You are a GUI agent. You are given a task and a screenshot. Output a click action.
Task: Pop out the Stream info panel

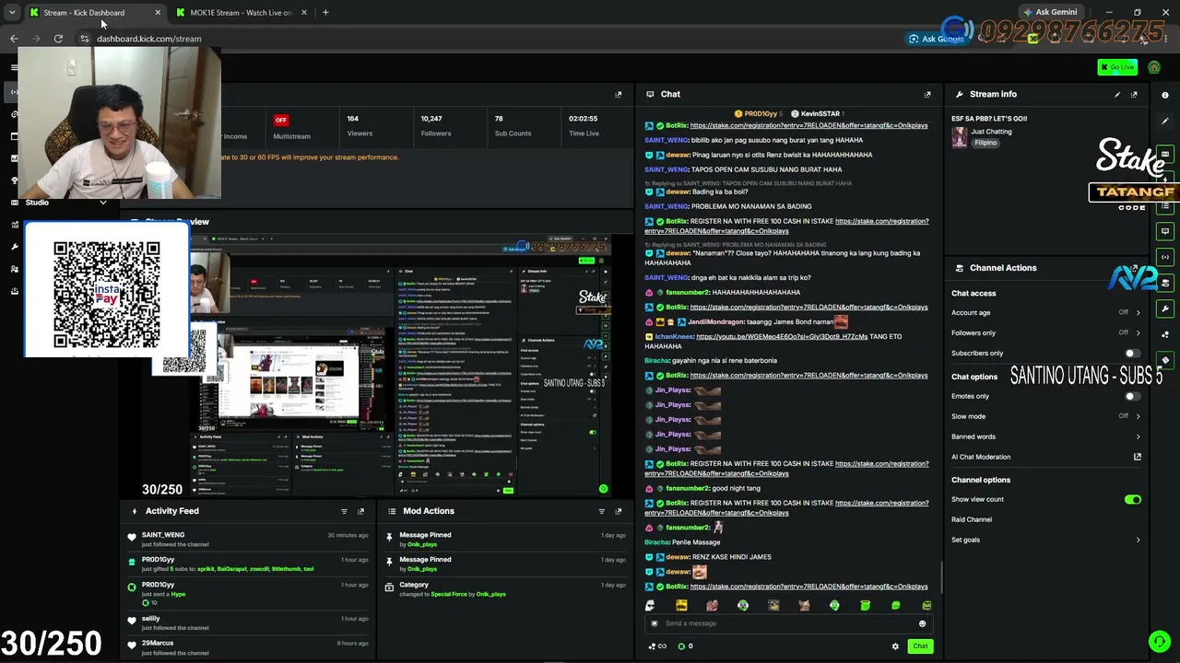pyautogui.click(x=1134, y=94)
